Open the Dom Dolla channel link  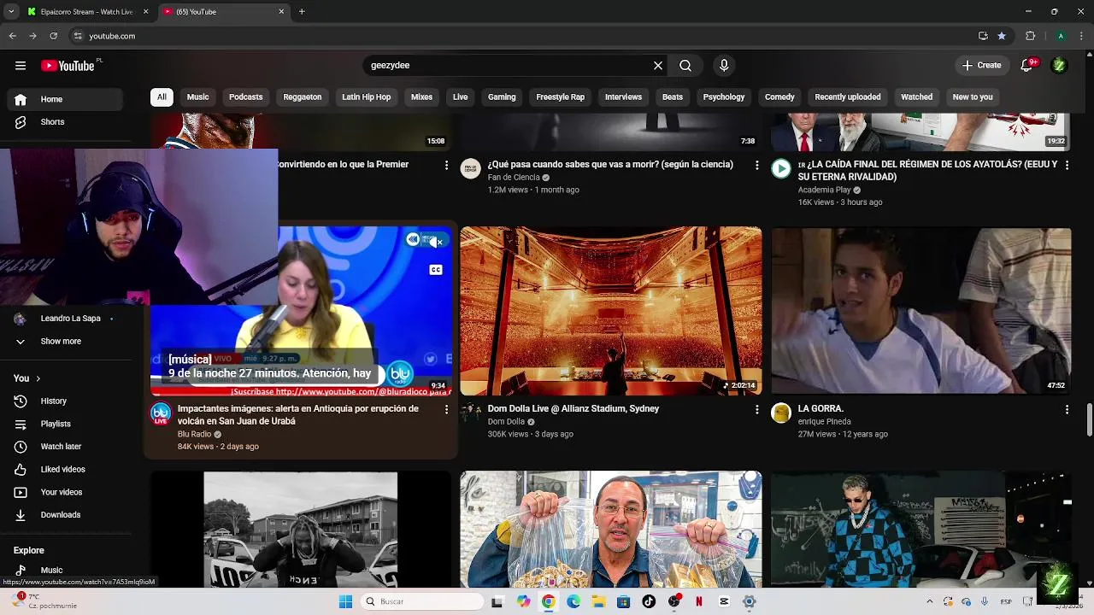pyautogui.click(x=506, y=422)
